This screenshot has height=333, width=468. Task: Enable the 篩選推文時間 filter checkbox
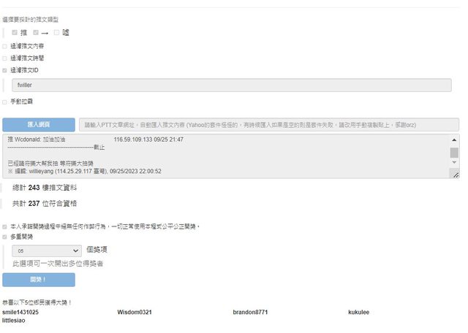tap(4, 58)
